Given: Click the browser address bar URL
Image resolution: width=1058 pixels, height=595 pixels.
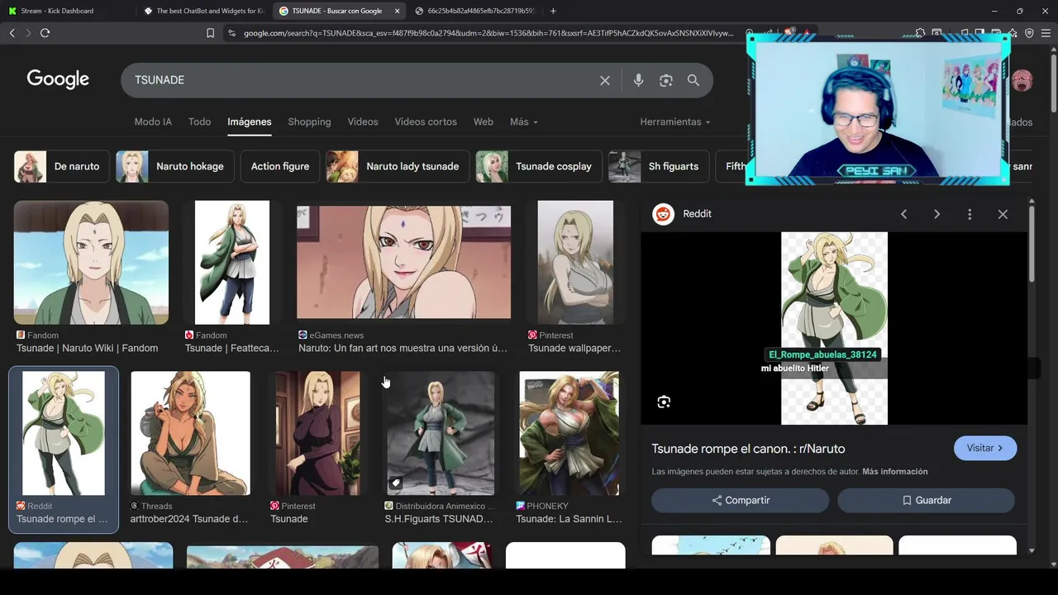Looking at the screenshot, I should coord(488,33).
